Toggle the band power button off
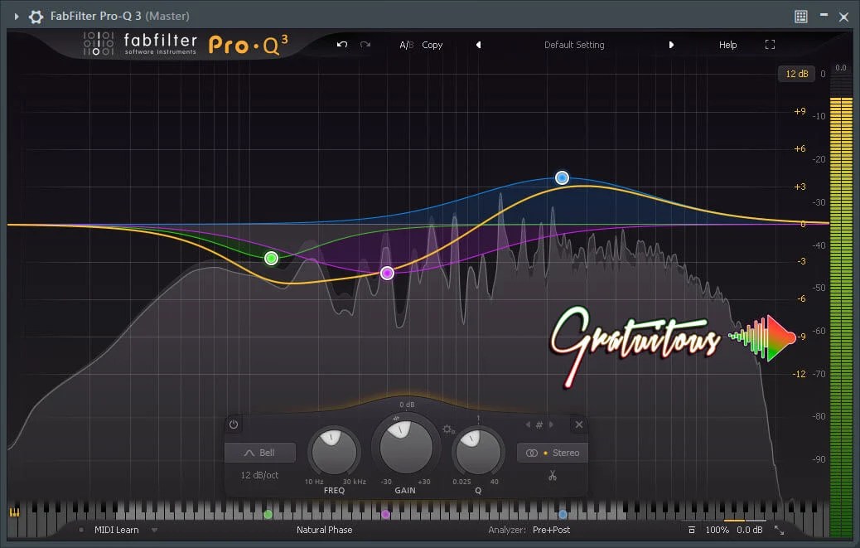 click(x=233, y=424)
